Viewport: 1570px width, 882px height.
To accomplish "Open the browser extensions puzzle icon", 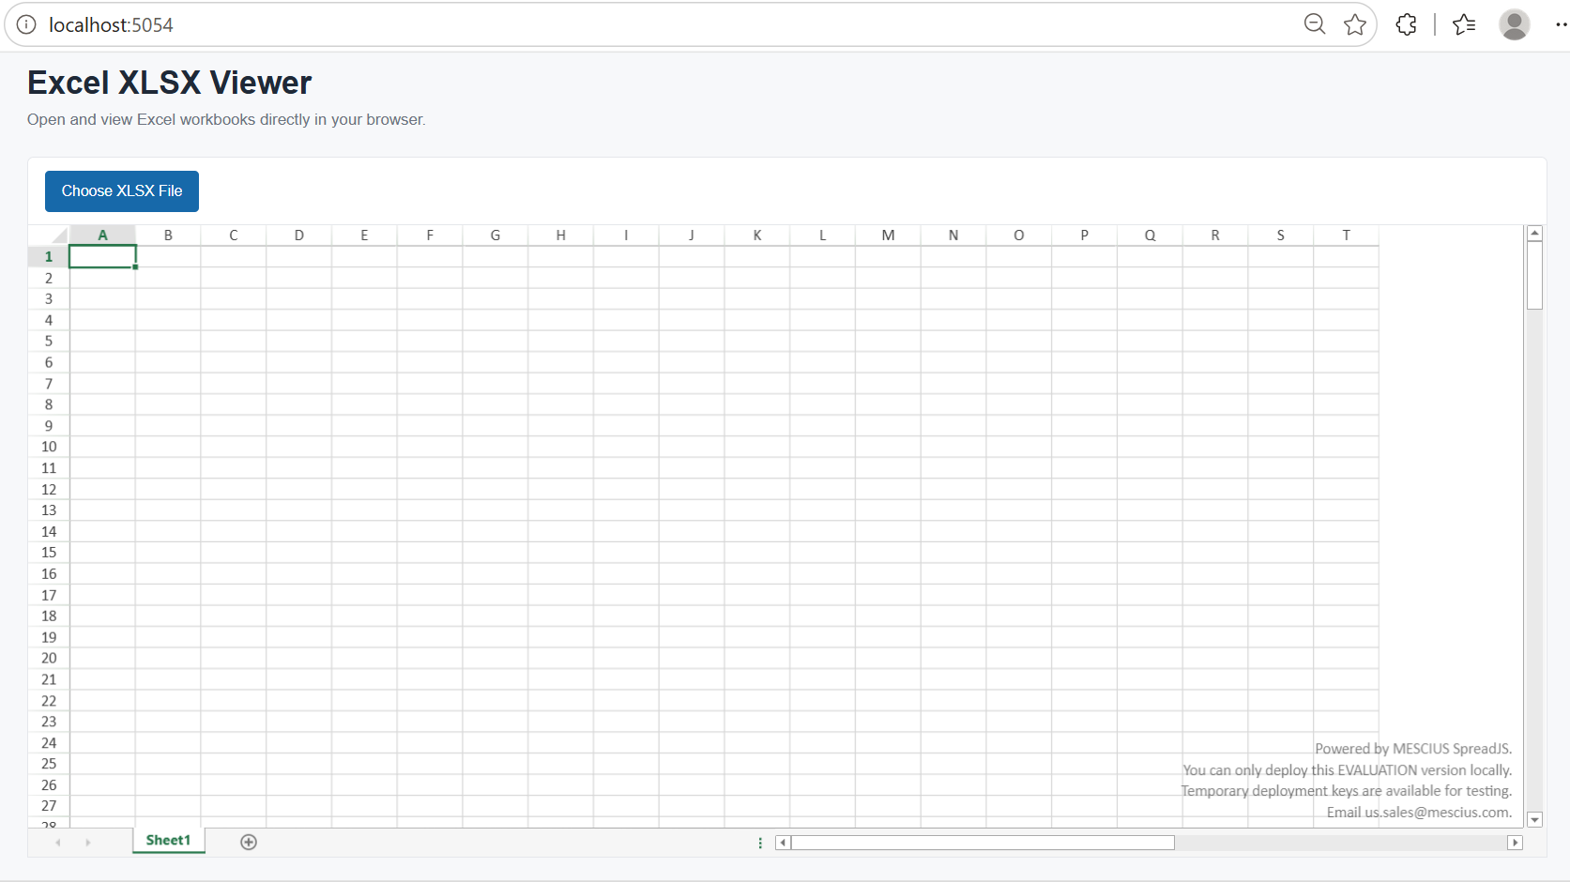I will click(1406, 24).
